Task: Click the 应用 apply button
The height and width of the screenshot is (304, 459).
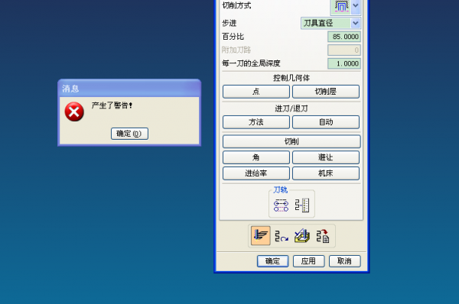Action: pyautogui.click(x=309, y=261)
